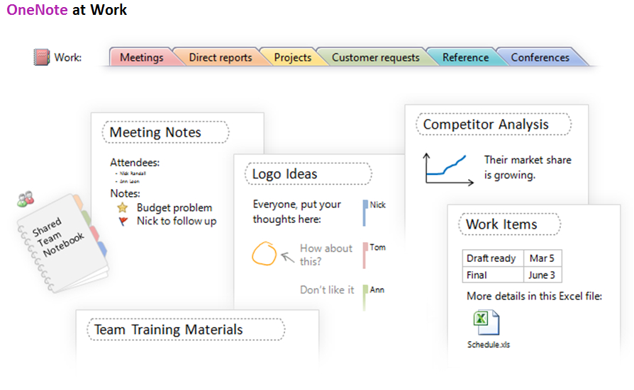Select the Projects section tab
Image resolution: width=634 pixels, height=390 pixels.
pos(293,57)
